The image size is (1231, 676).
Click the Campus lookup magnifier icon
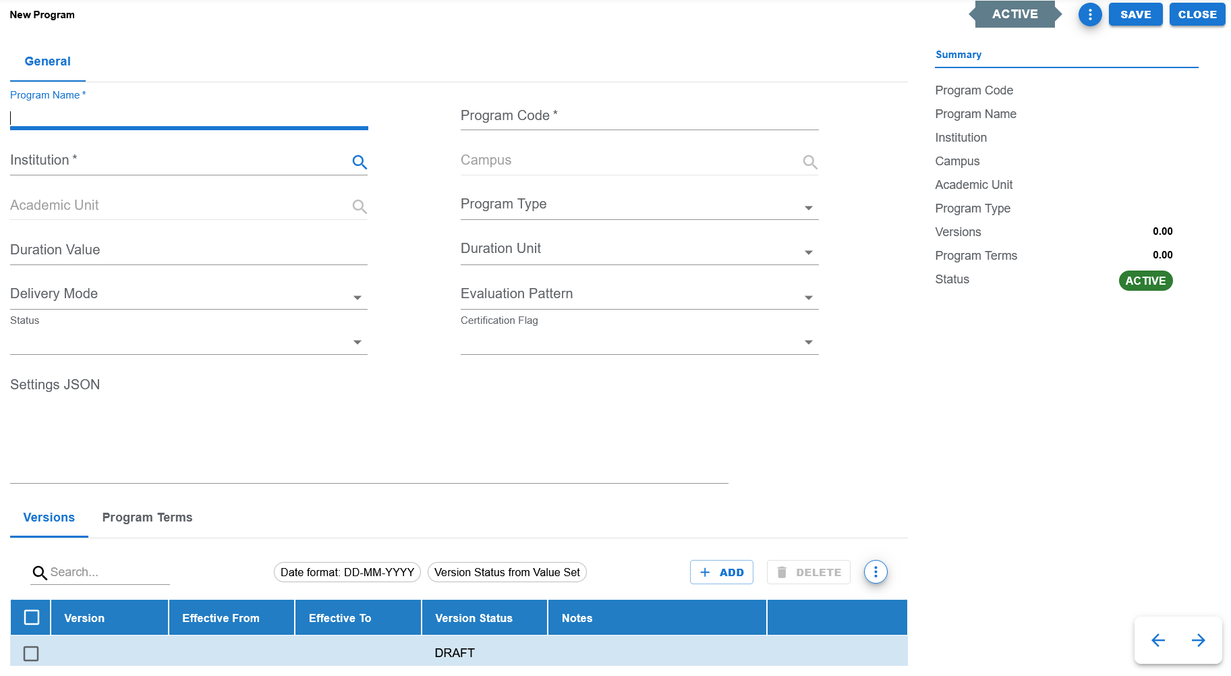coord(810,162)
